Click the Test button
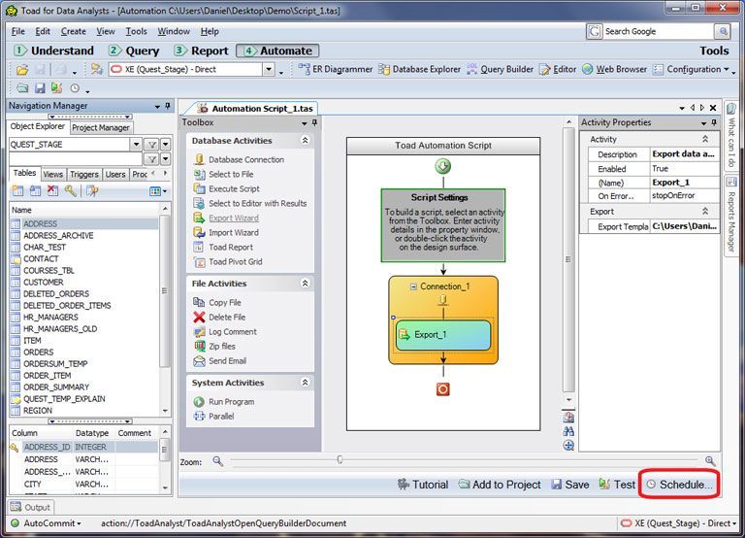 coord(617,485)
